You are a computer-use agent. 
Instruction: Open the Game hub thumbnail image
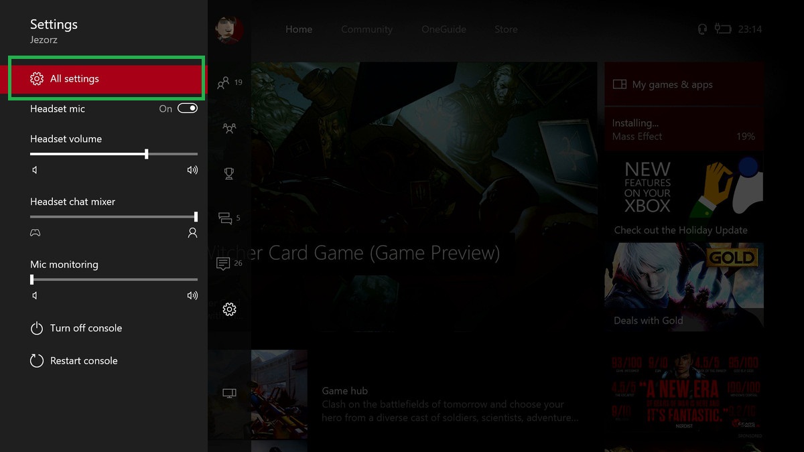[x=279, y=394]
